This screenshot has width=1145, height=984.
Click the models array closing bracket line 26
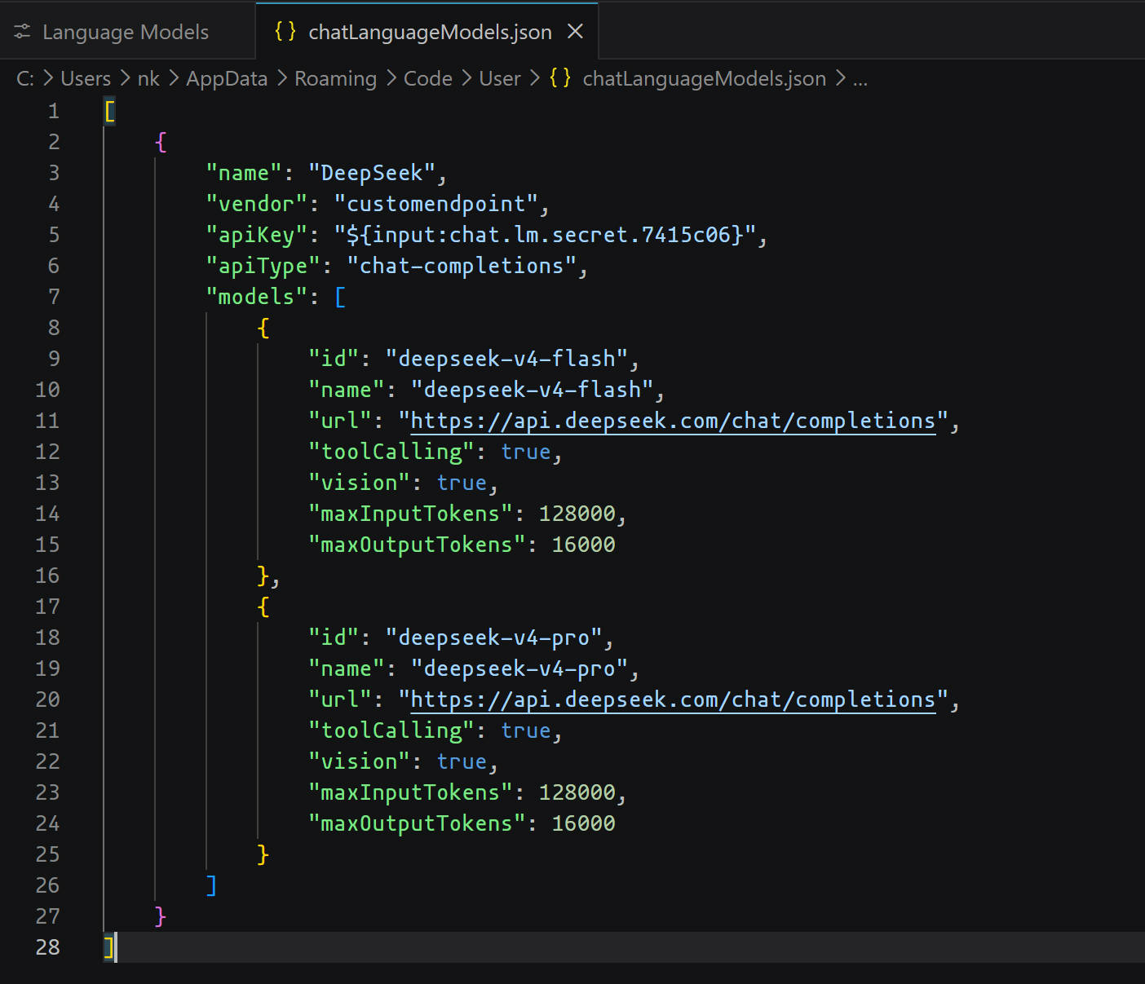coord(211,885)
